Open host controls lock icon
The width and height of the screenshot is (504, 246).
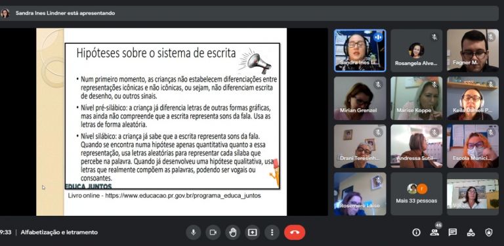pos(489,232)
